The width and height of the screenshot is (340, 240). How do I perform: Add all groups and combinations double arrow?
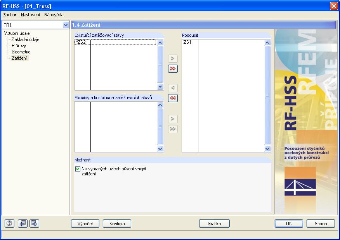point(173,129)
